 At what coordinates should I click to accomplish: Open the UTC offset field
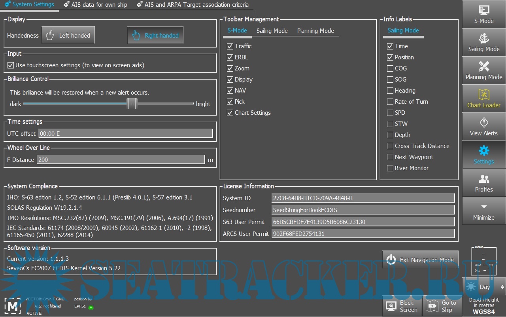tap(125, 134)
